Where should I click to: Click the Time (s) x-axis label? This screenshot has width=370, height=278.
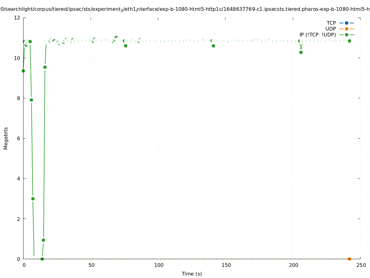click(192, 274)
